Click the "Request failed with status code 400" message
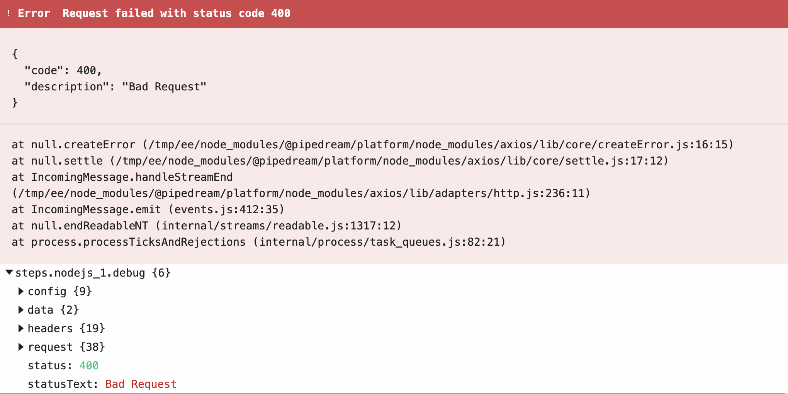The height and width of the screenshot is (394, 788). click(176, 14)
